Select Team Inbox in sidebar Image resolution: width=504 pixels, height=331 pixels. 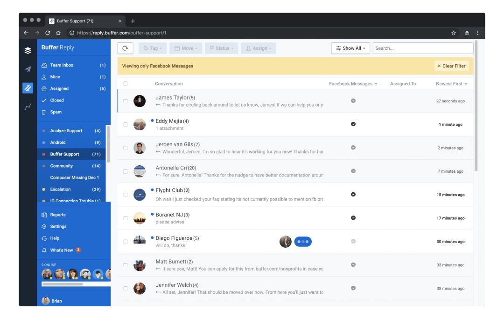point(62,65)
